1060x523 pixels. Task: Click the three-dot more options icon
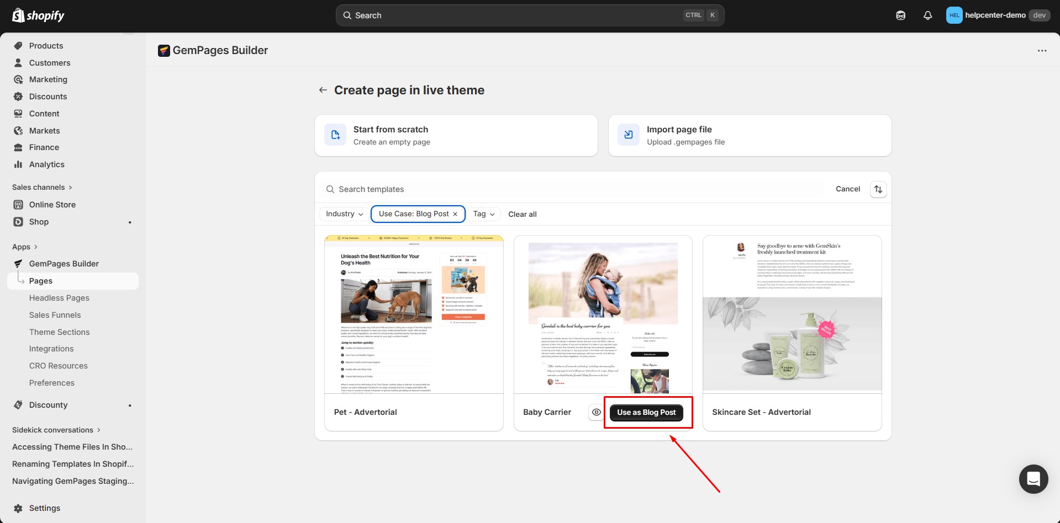click(x=1042, y=51)
